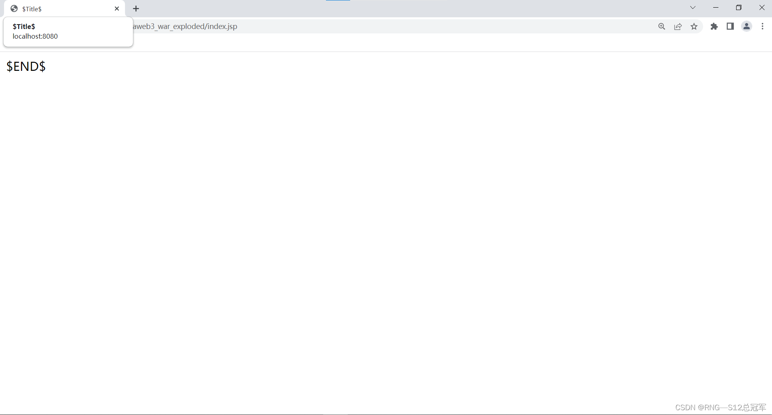The image size is (772, 415).
Task: Bookmark this page with the star icon
Action: (x=694, y=26)
